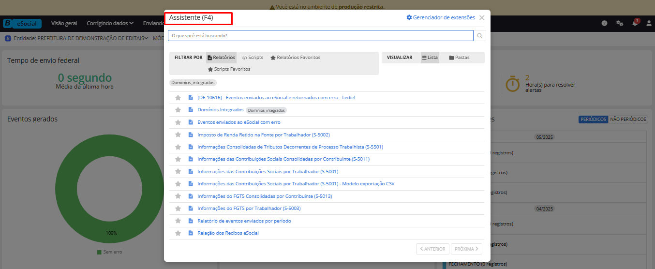This screenshot has height=269, width=655.
Task: Open notifications bell with badge
Action: [x=635, y=23]
